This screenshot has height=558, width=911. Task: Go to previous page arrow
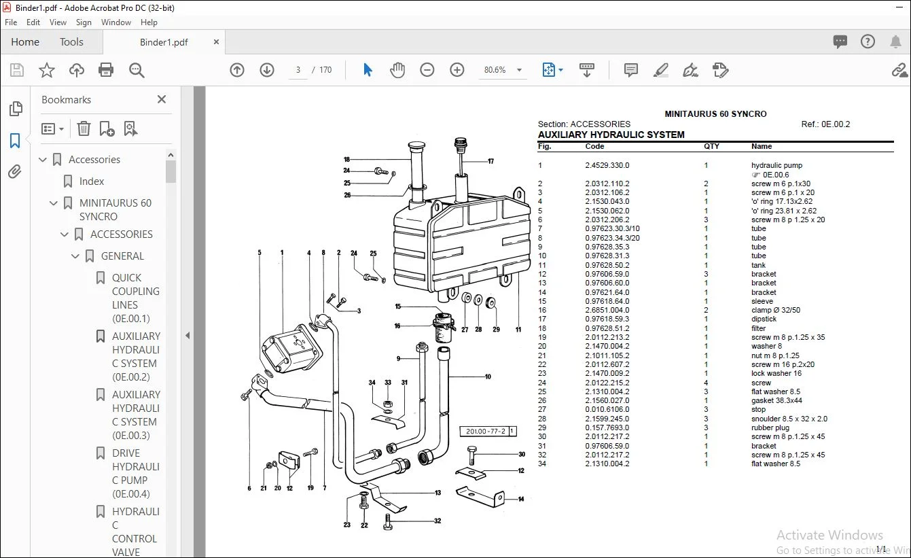coord(237,70)
